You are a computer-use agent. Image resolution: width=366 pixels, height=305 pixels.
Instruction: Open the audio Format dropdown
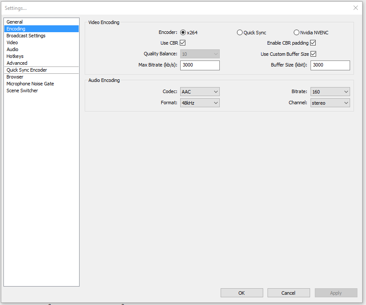pos(200,103)
